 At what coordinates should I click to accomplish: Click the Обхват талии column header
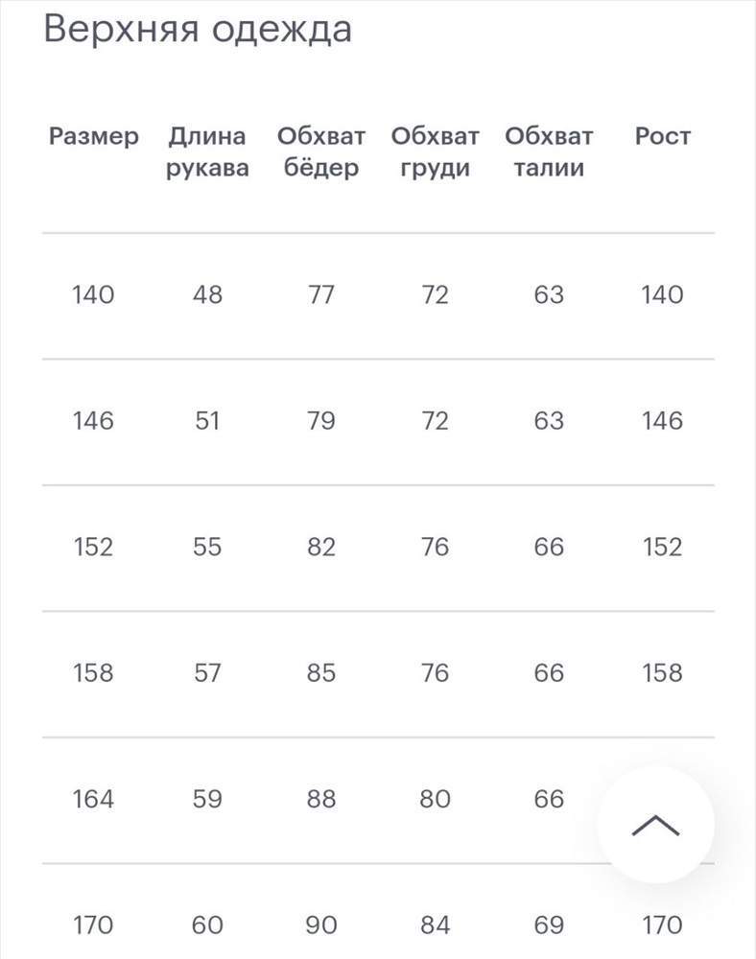coord(549,152)
